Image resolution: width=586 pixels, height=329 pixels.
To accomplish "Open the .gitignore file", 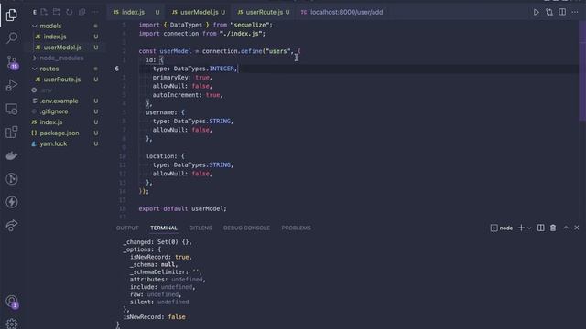I will click(54, 111).
